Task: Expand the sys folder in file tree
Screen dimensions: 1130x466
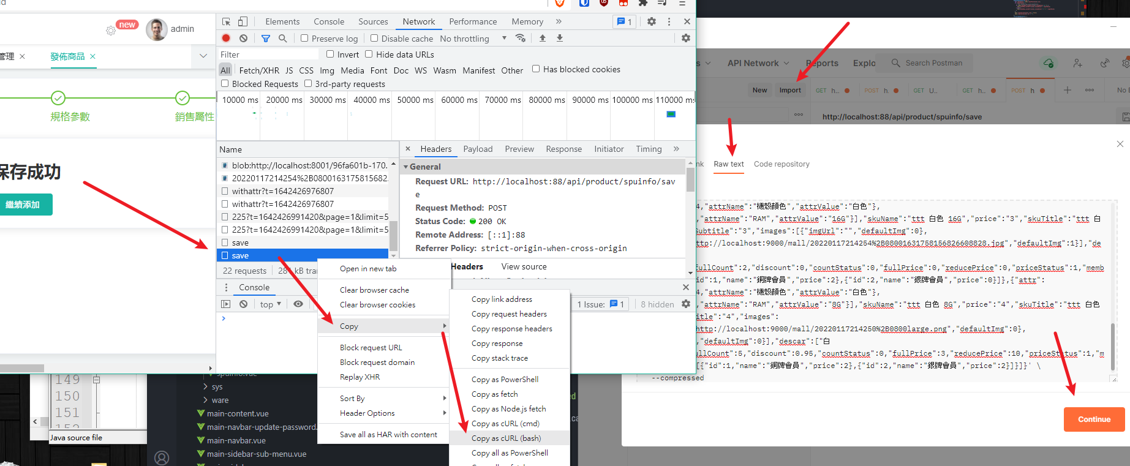Action: point(205,387)
